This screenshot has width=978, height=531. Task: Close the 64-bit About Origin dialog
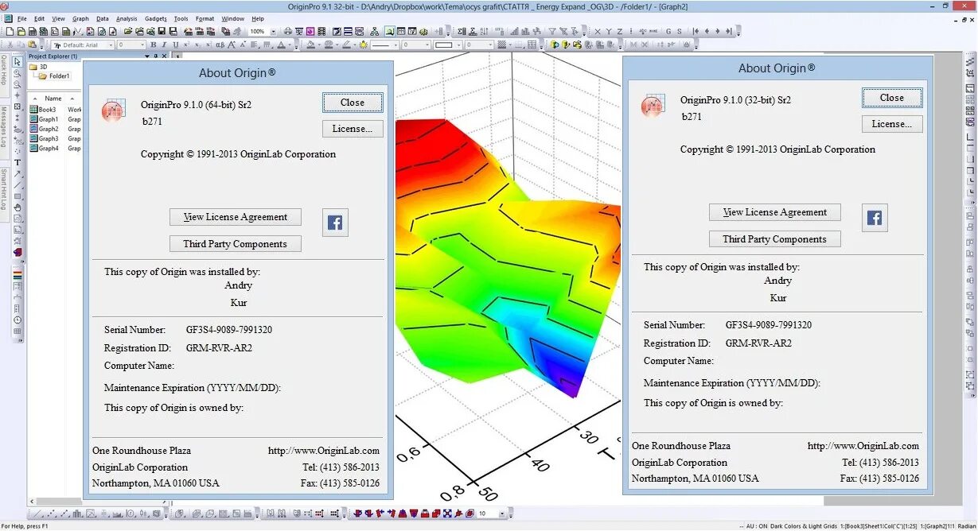point(353,103)
